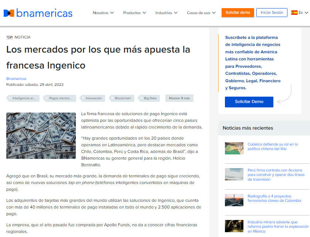This screenshot has height=237, width=310.
Task: Click the blue Solicitar Demo sidebar button
Action: click(x=249, y=102)
